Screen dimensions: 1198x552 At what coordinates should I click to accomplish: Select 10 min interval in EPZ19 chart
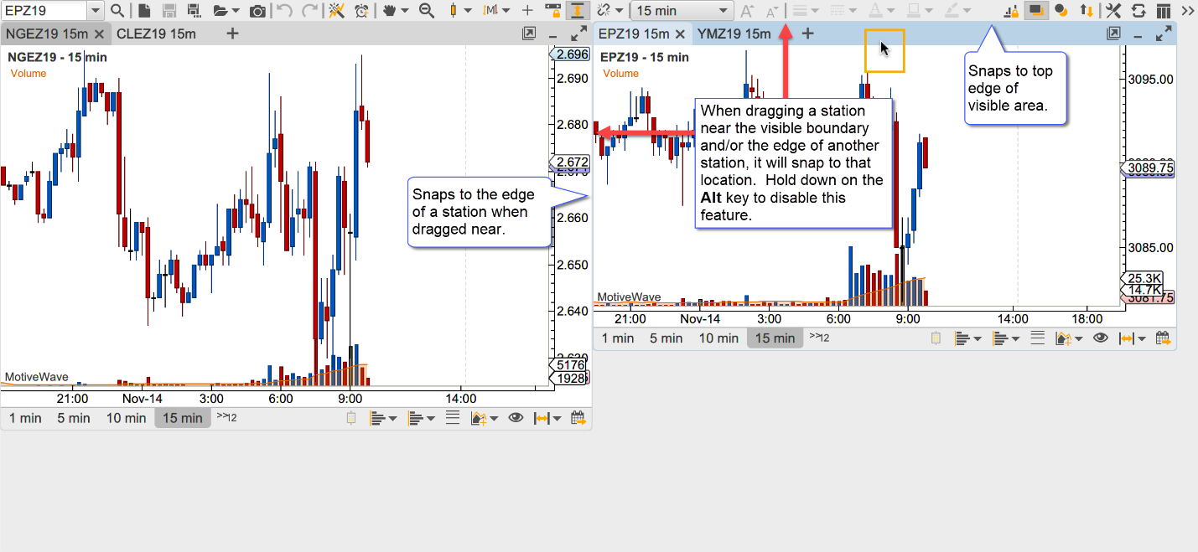[x=718, y=338]
